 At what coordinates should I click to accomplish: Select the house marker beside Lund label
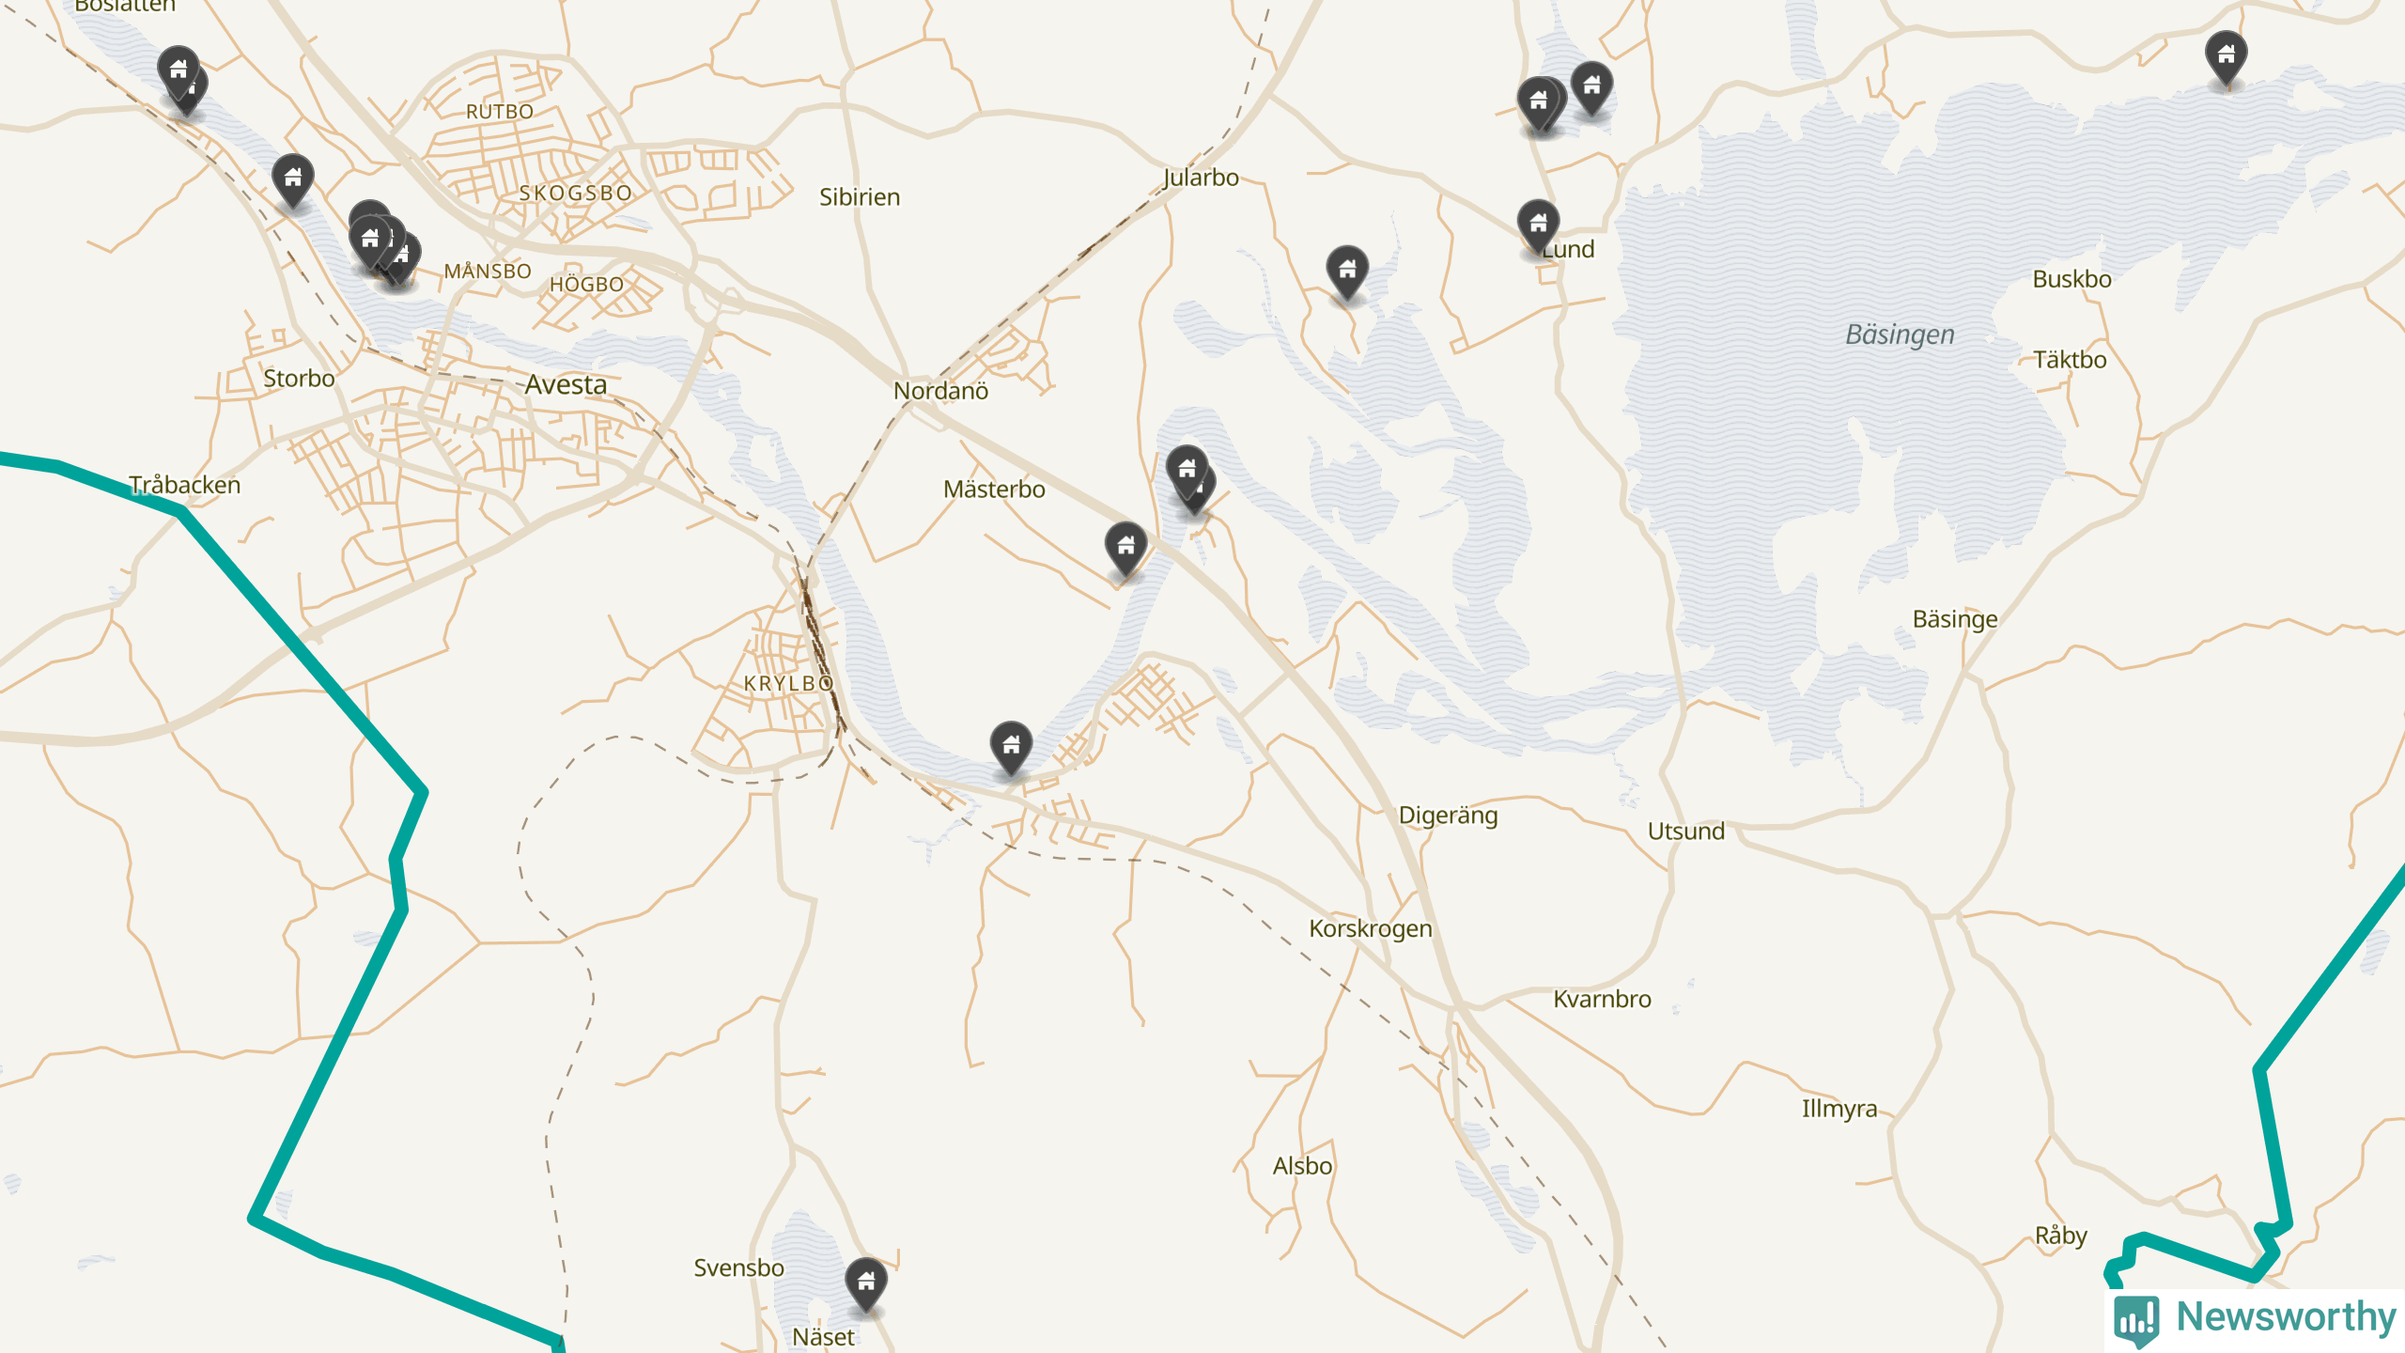pos(1538,225)
